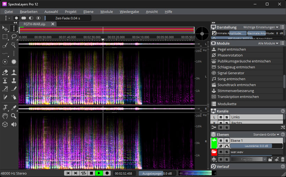The width and height of the screenshot is (286, 177).
Task: Pick the eyedropper tool
Action: coord(14,108)
